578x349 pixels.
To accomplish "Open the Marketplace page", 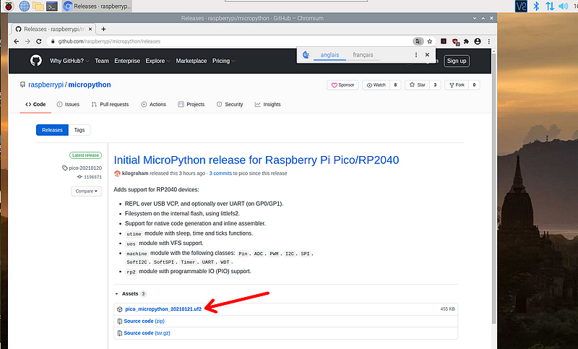I will 191,61.
